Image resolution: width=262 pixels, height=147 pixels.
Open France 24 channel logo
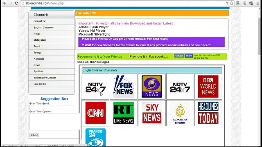[95, 137]
